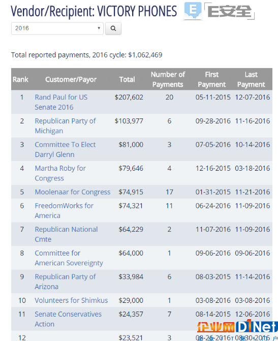The width and height of the screenshot is (278, 341).
Task: Click last payment date 10-14-2016
Action: (x=253, y=145)
